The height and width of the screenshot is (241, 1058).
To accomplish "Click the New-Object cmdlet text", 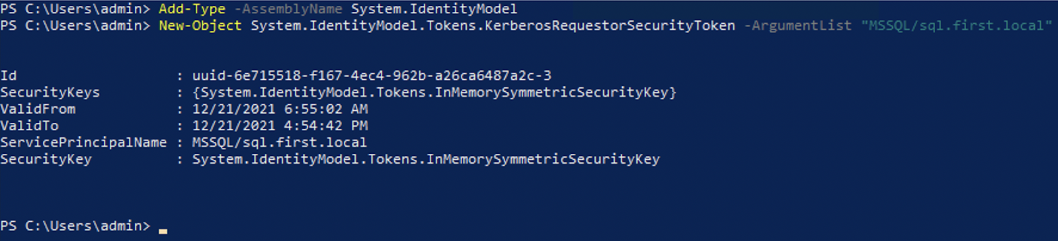I will coord(200,26).
